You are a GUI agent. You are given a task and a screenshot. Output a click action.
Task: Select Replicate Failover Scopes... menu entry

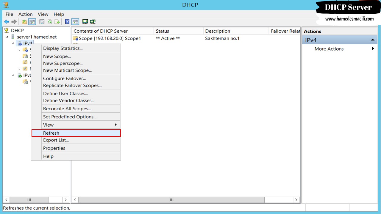click(x=76, y=86)
